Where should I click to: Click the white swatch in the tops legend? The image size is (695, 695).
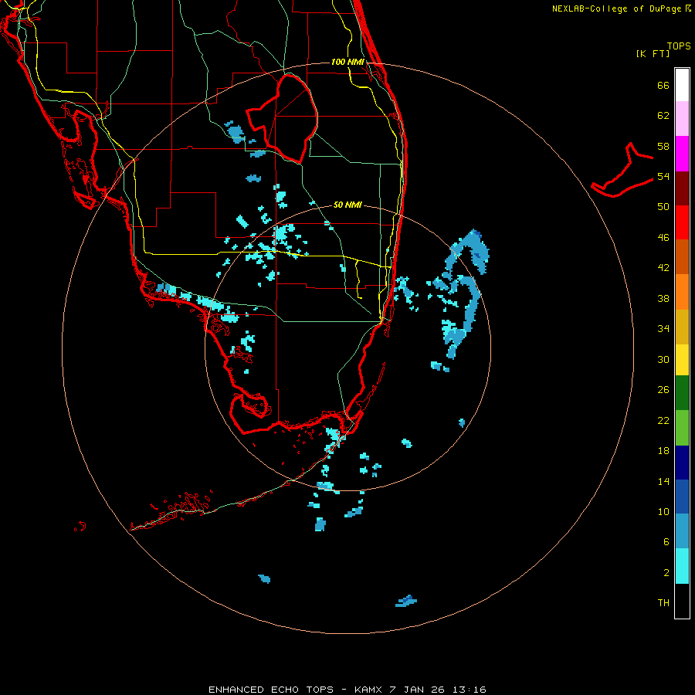682,85
